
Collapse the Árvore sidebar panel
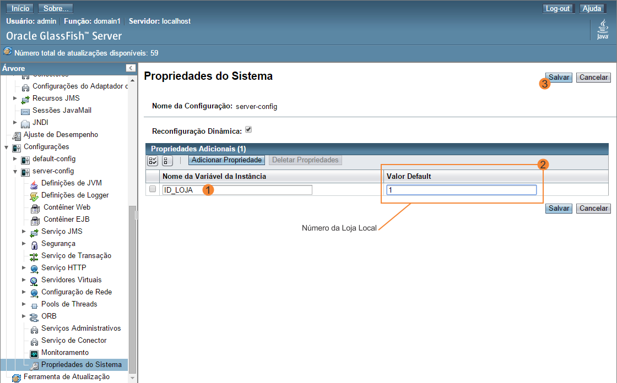click(131, 68)
